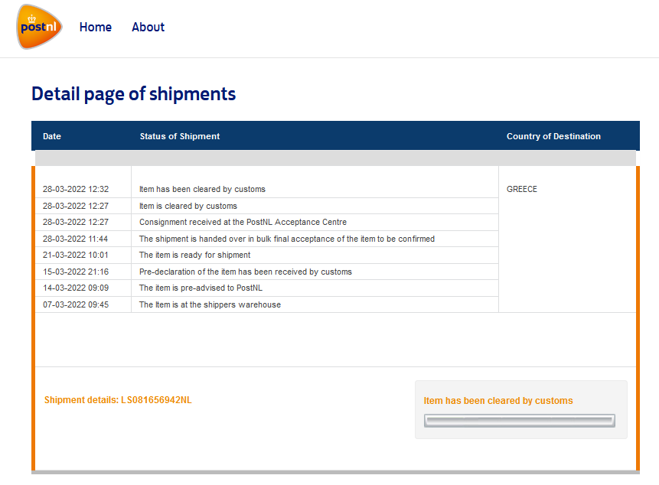Select Pre-declaration received by customs row
This screenshot has height=485, width=659.
[267, 272]
